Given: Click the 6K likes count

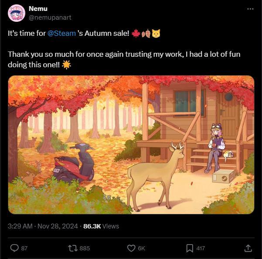Looking at the screenshot, I should [x=141, y=248].
